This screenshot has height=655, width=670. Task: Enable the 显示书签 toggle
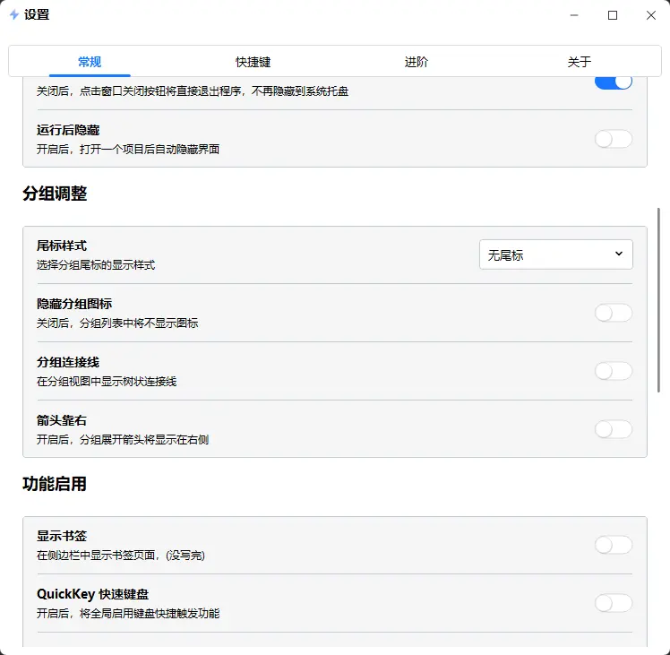[x=614, y=545]
